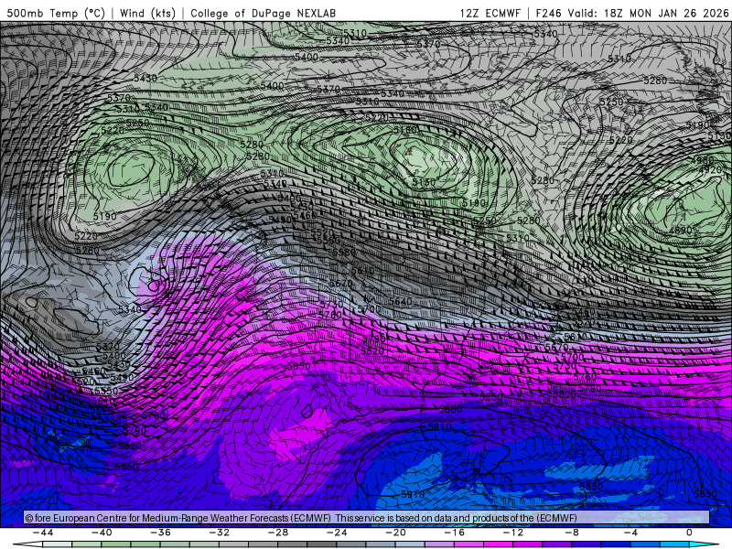Click the "-12" colorbar tick label
Screen dimensions: 732x549
tap(513, 533)
